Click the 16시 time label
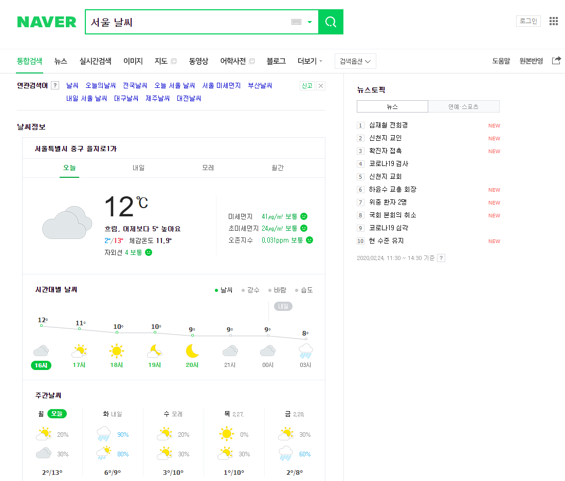Image resolution: width=565 pixels, height=481 pixels. coord(41,365)
